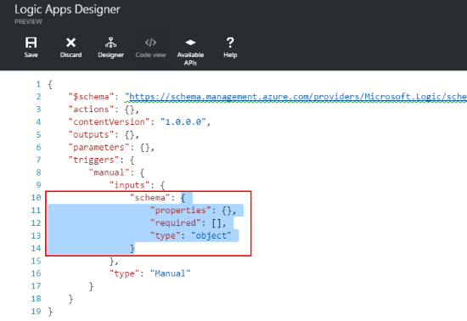Click the "schema" key on line 10
The width and height of the screenshot is (467, 321).
tap(149, 198)
